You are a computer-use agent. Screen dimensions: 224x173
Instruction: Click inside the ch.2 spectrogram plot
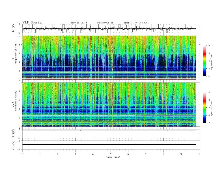point(109,105)
